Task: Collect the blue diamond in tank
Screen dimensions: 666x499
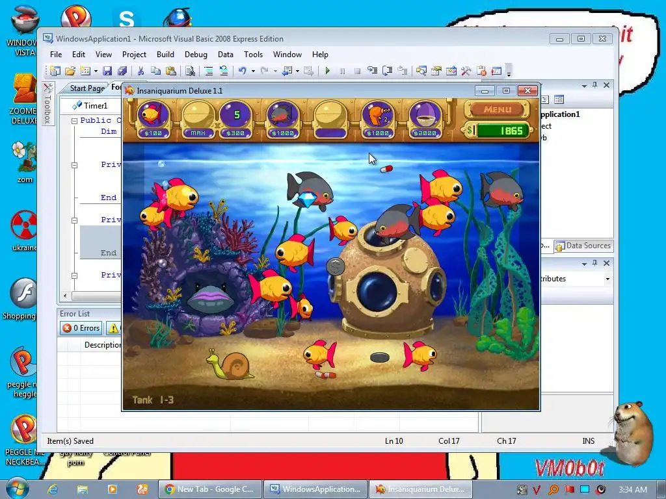Action: pos(308,199)
